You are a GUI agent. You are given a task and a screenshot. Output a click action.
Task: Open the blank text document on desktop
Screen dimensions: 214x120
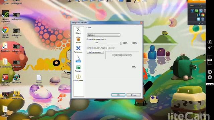[x=39, y=80]
